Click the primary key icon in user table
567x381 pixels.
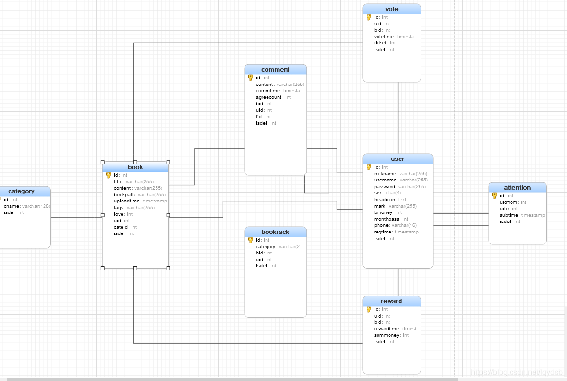[368, 167]
